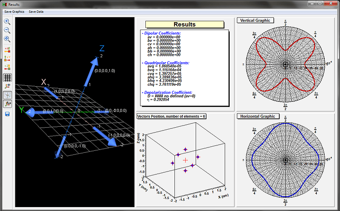Viewport: 340px width, 211px height.
Task: Set view along the Y axis
Action: click(x=7, y=59)
